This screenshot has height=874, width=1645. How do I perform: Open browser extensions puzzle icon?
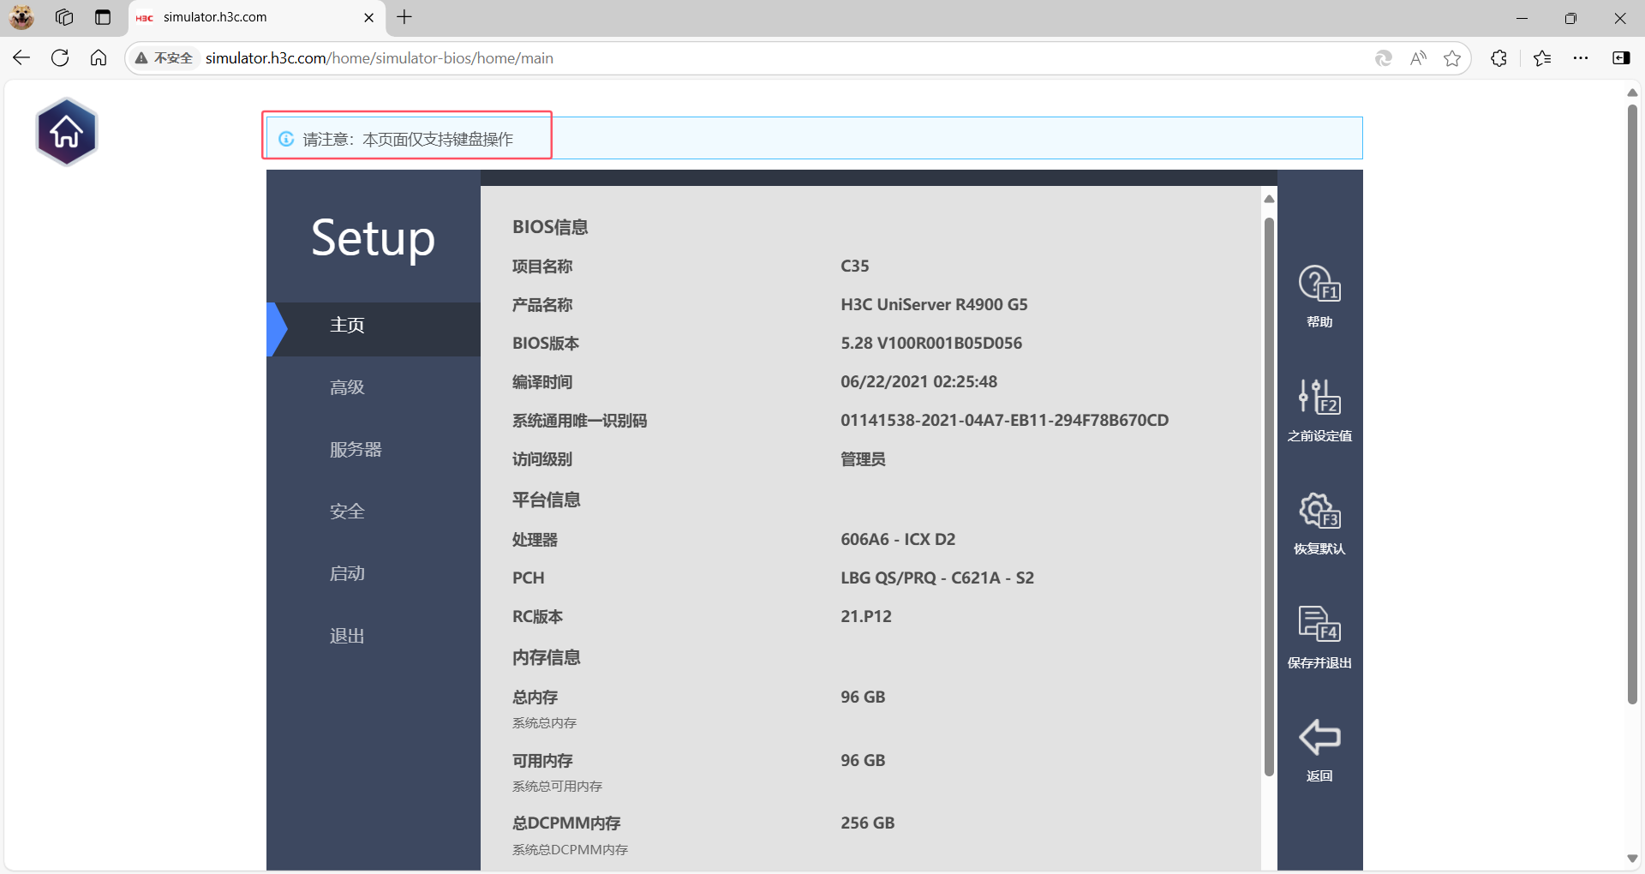click(x=1498, y=58)
